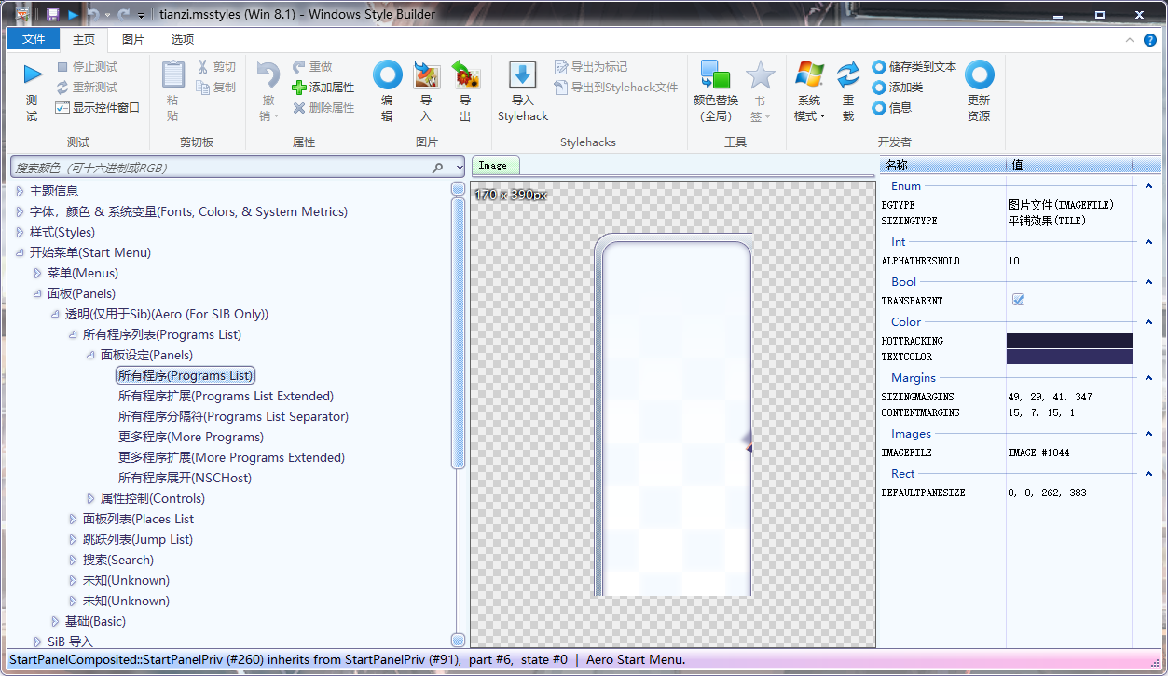Click the blue Test play icon

coord(33,75)
